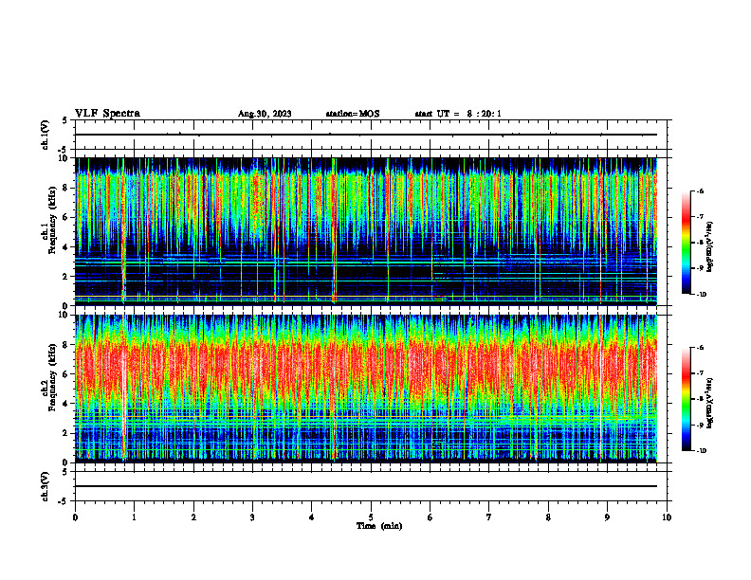The image size is (751, 580).
Task: Click the "ch.1(V)" axis label
Action: 46,135
